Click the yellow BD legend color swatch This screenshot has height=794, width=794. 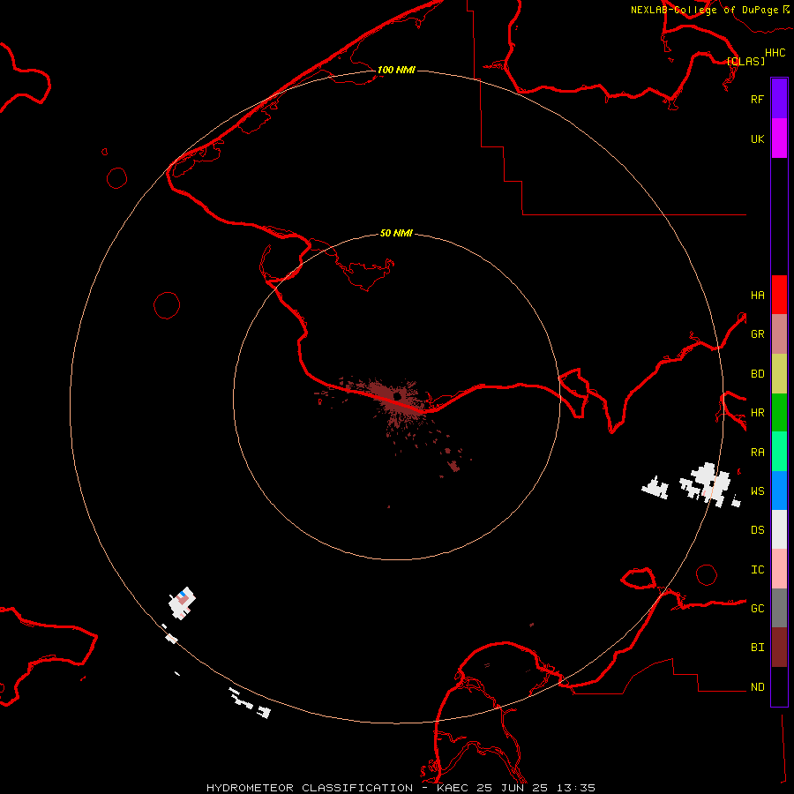[x=779, y=374]
